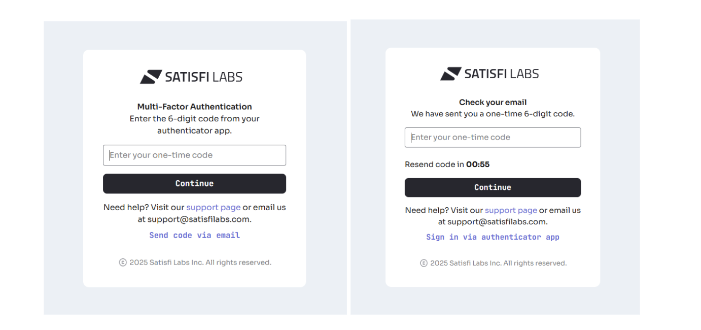Focus the code field under Multi-Factor Authentication
This screenshot has width=701, height=330.
(x=194, y=155)
